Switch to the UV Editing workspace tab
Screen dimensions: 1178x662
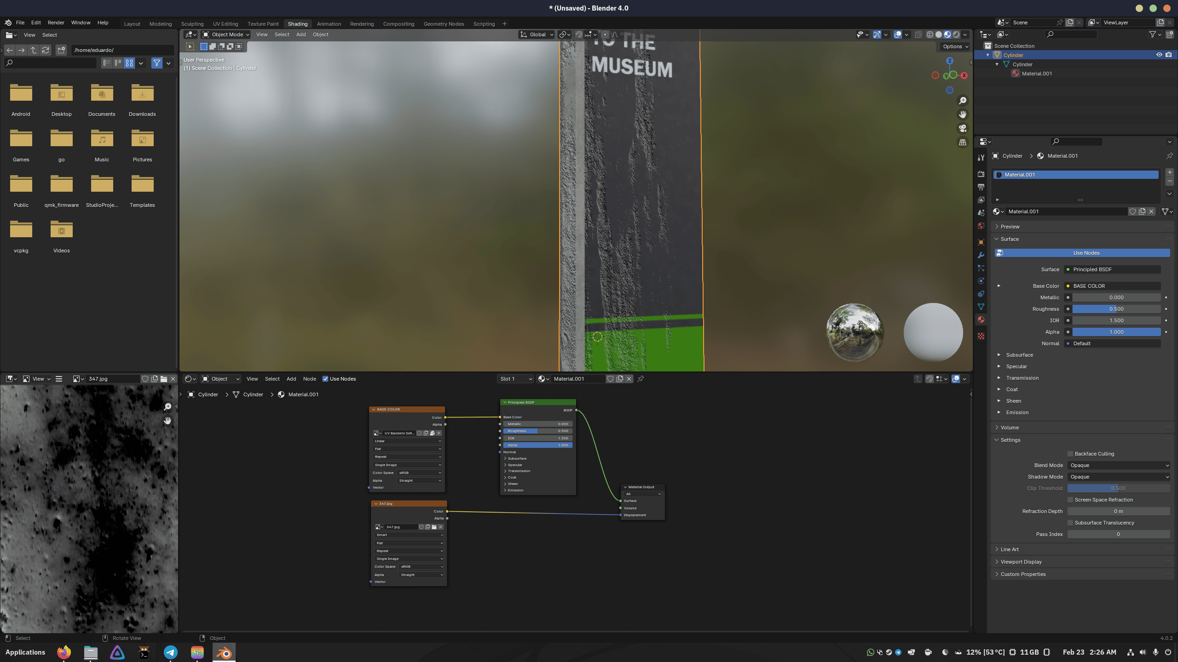point(225,24)
